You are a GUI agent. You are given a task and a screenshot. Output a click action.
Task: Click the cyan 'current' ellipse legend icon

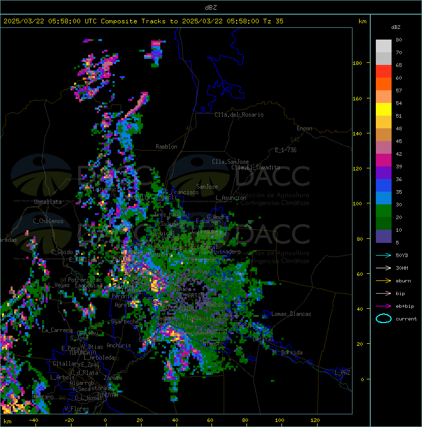(x=383, y=318)
